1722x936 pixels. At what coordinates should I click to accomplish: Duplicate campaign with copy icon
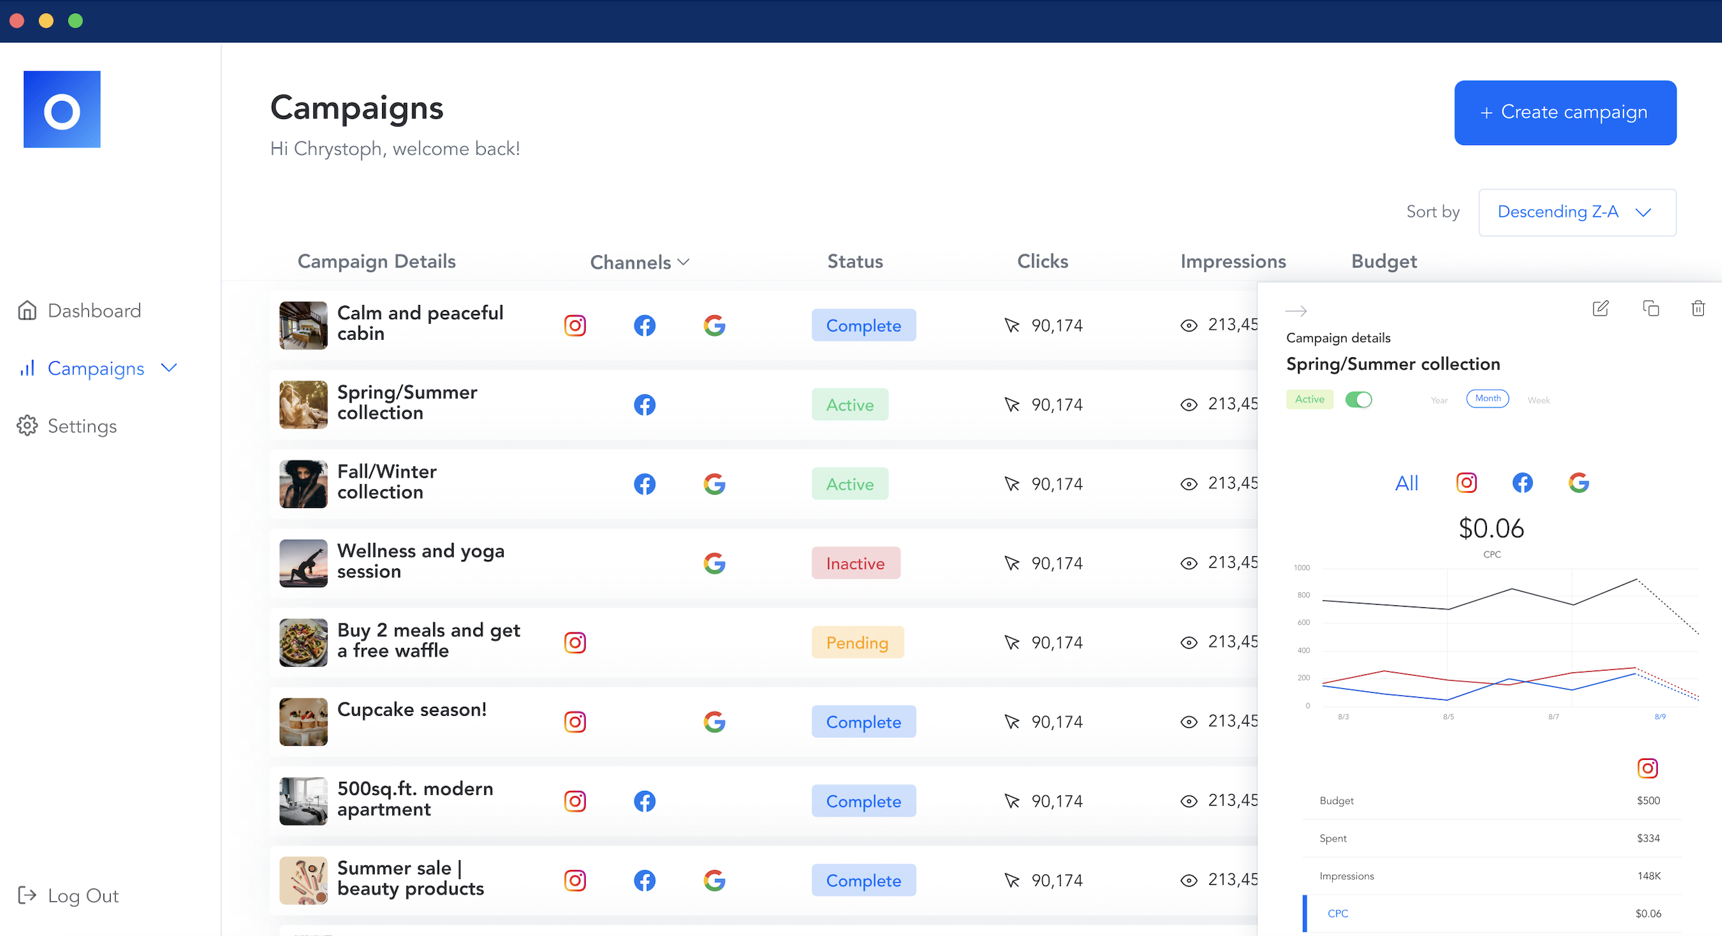[1651, 308]
